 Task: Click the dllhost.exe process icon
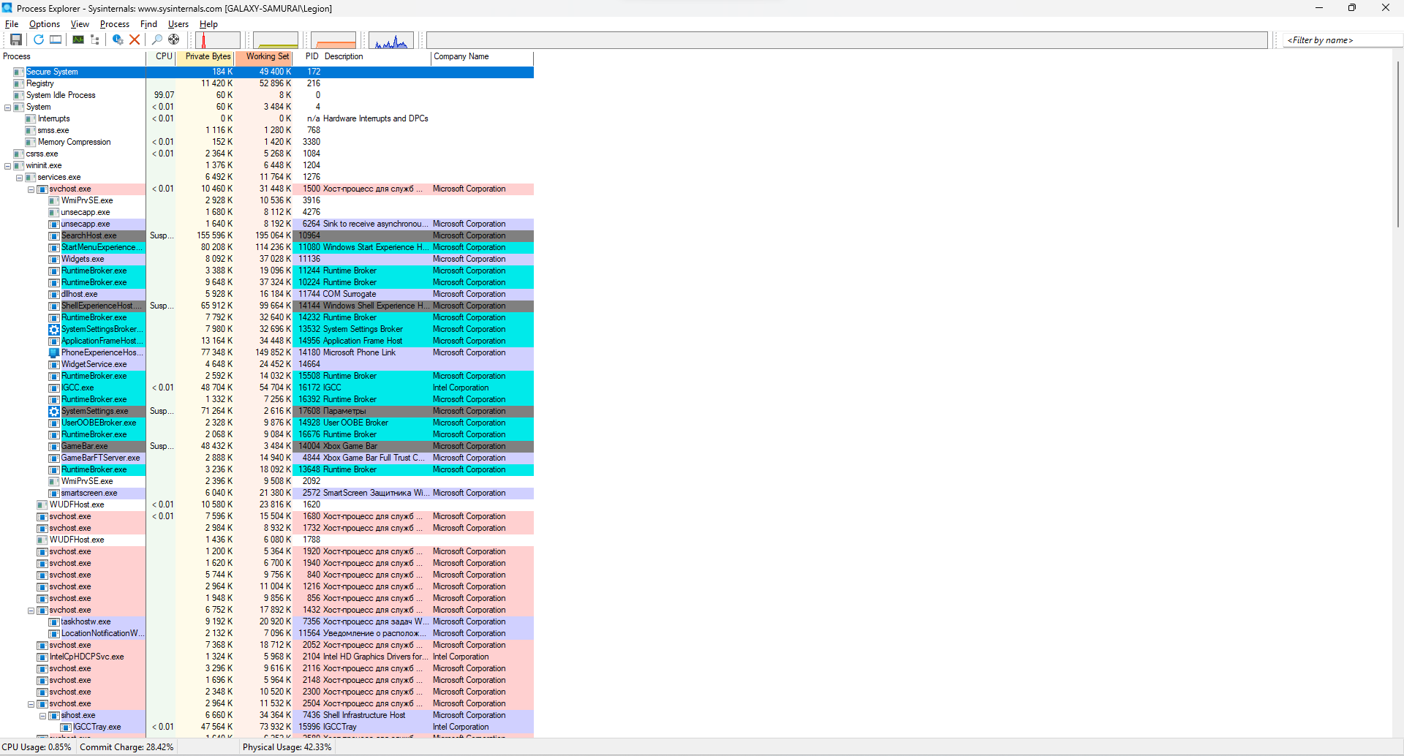click(x=54, y=294)
